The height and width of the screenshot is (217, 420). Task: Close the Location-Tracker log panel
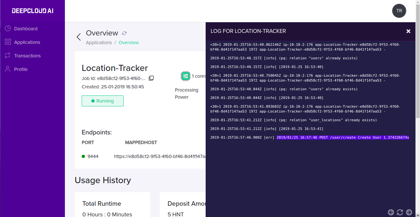408,31
